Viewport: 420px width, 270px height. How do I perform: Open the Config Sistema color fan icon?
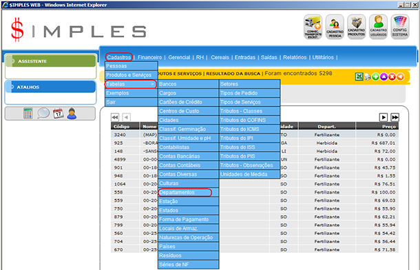[400, 27]
